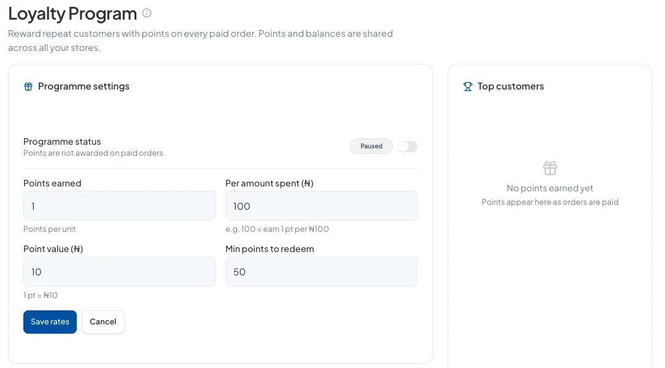This screenshot has width=665, height=368.
Task: Click the Per amount spent (₦) label
Action: 270,183
